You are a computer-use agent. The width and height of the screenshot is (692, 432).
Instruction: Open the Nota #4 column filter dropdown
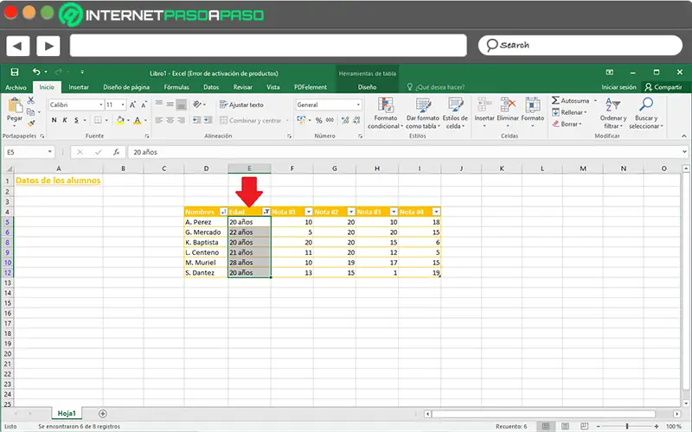(x=436, y=212)
